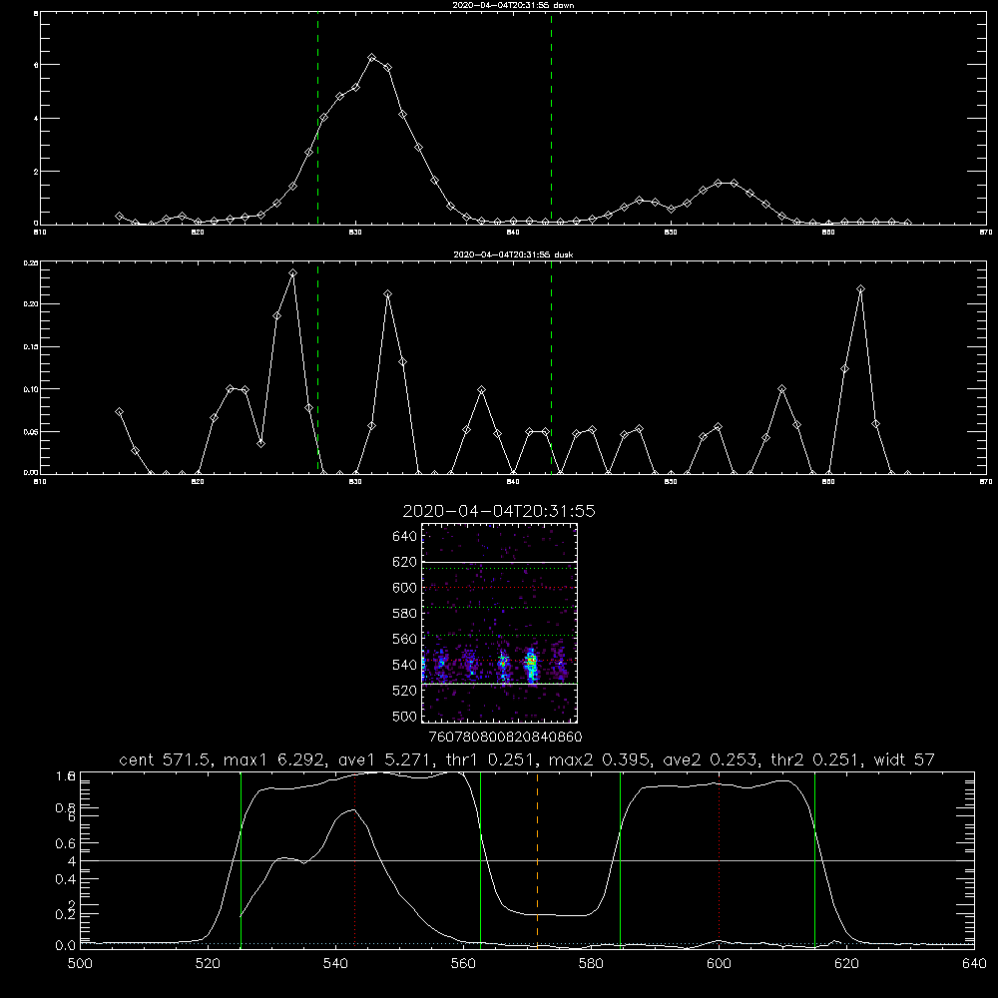Viewport: 998px width, 998px height.
Task: Click the 0.4 y-axis label on bottom plot
Action: tap(66, 879)
